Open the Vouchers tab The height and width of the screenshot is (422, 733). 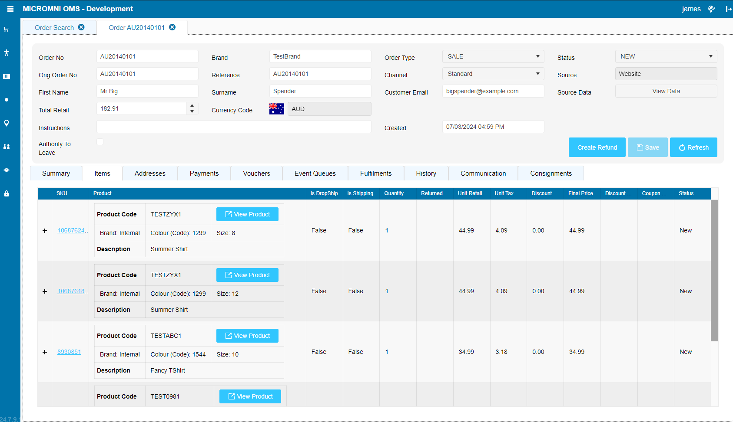256,173
